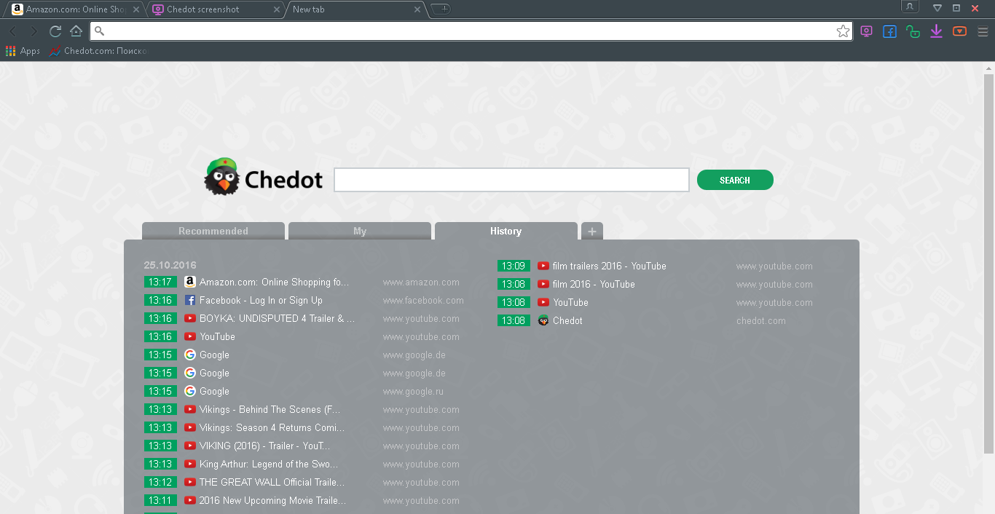Image resolution: width=995 pixels, height=514 pixels.
Task: Open the hamburger browser menu
Action: pos(983,31)
